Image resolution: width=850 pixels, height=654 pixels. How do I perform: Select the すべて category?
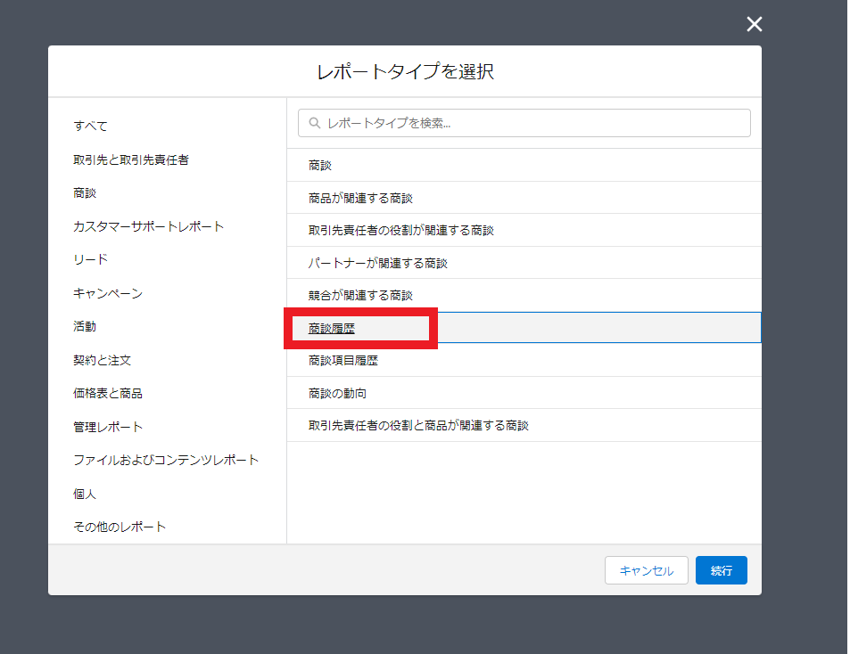(x=90, y=126)
